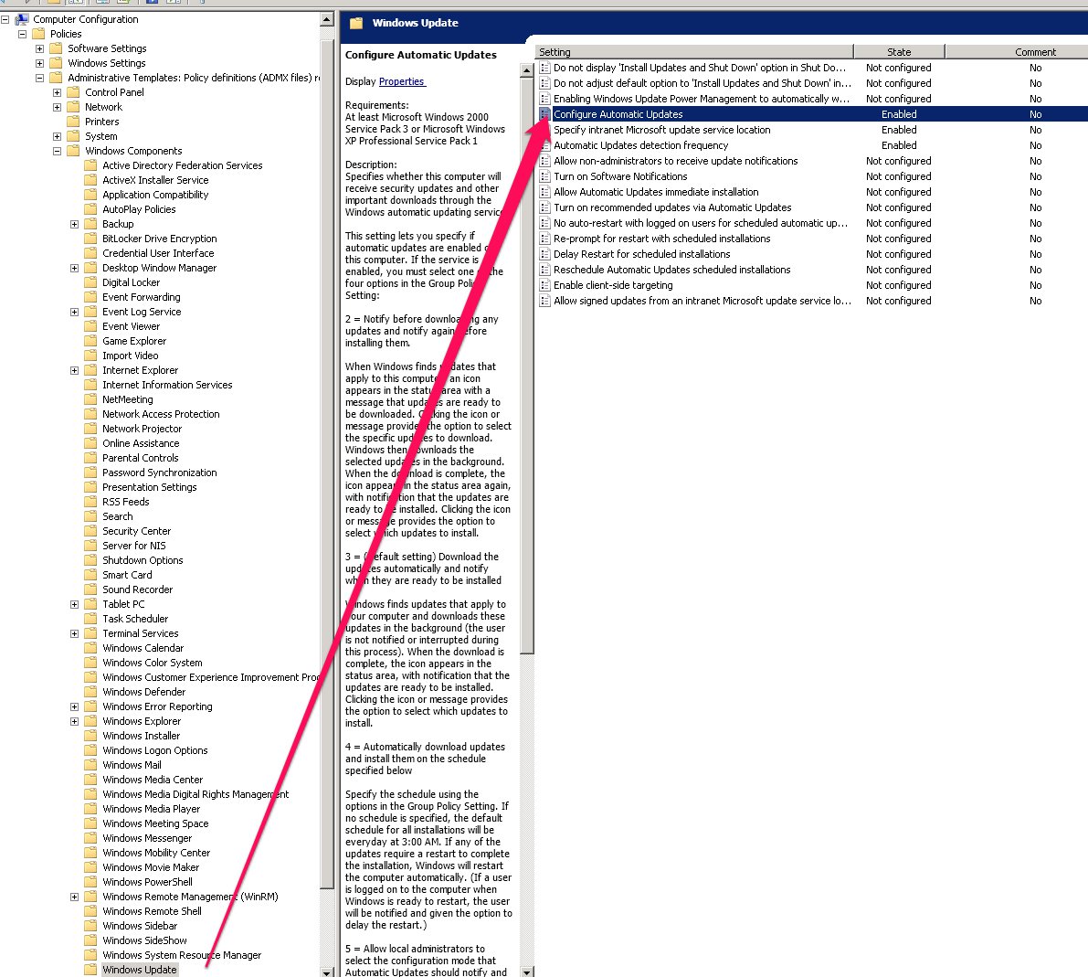
Task: Click policy icon for Allow Automatic Updates immediate installation
Action: (544, 192)
